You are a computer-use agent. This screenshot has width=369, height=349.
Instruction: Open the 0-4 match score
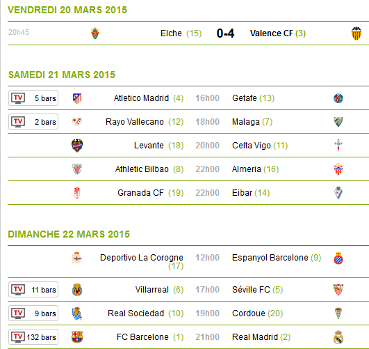tap(225, 33)
